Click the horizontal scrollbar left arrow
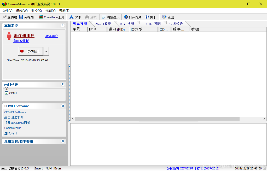This screenshot has height=171, width=267. coord(73,119)
